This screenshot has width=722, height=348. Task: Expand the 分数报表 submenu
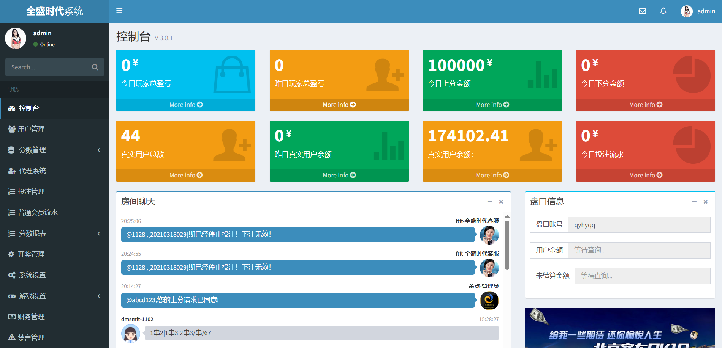coord(99,234)
